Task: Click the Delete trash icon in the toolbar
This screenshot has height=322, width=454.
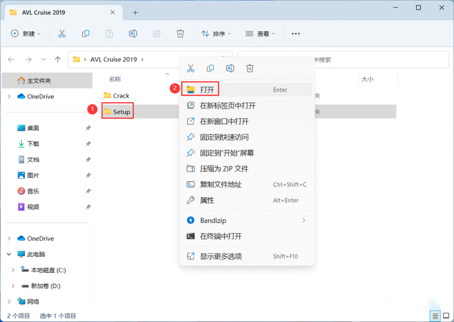Action: 180,33
